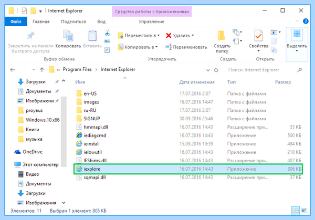Screen dimensions: 315x220
Task: Click the search magnifier icon
Action: (x=300, y=70)
